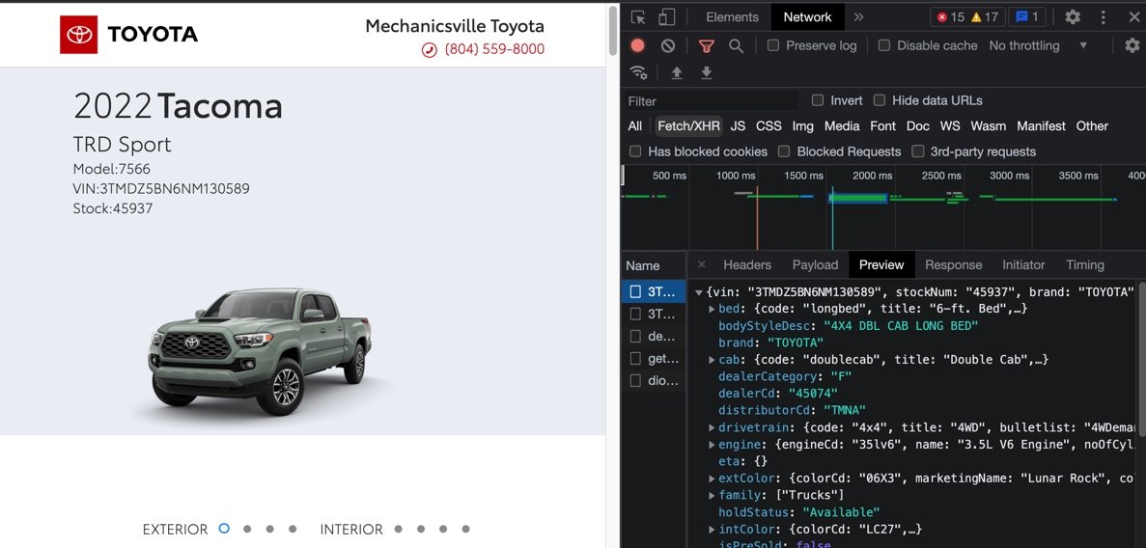Select the first exterior view radio dot

click(x=224, y=529)
